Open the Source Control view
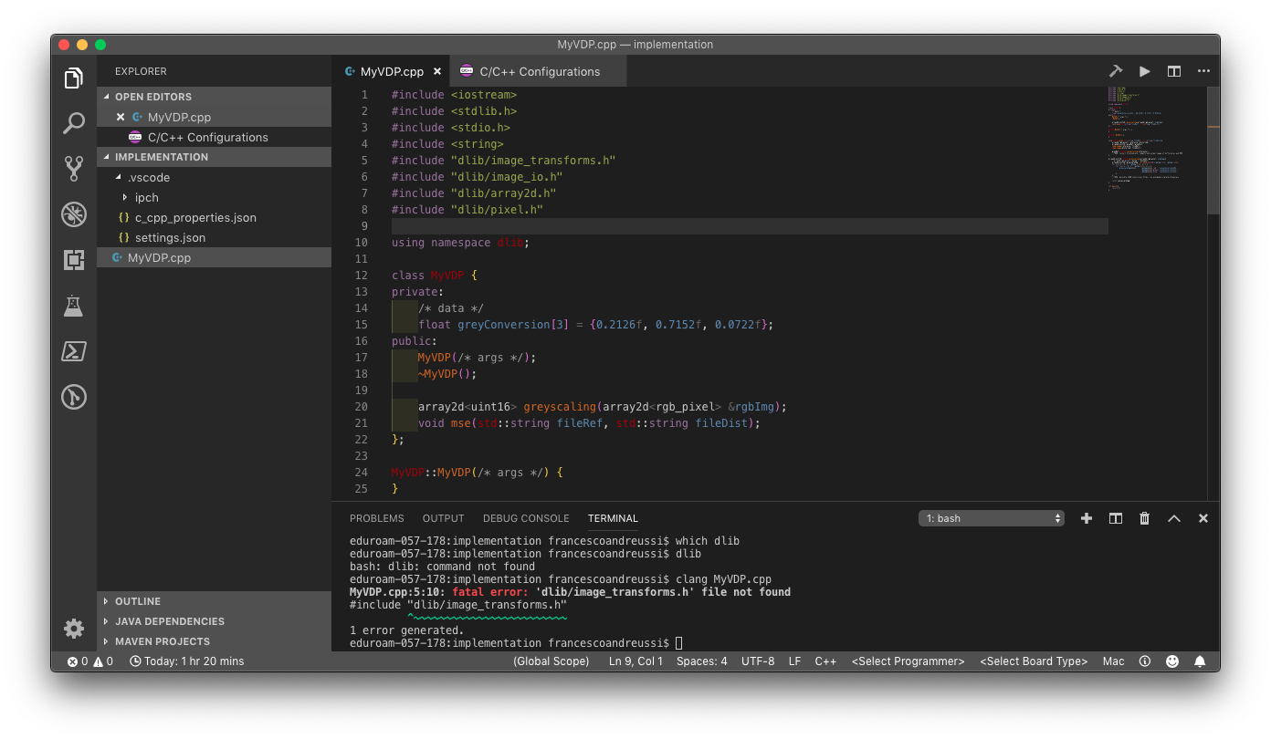The width and height of the screenshot is (1271, 739). [x=74, y=168]
